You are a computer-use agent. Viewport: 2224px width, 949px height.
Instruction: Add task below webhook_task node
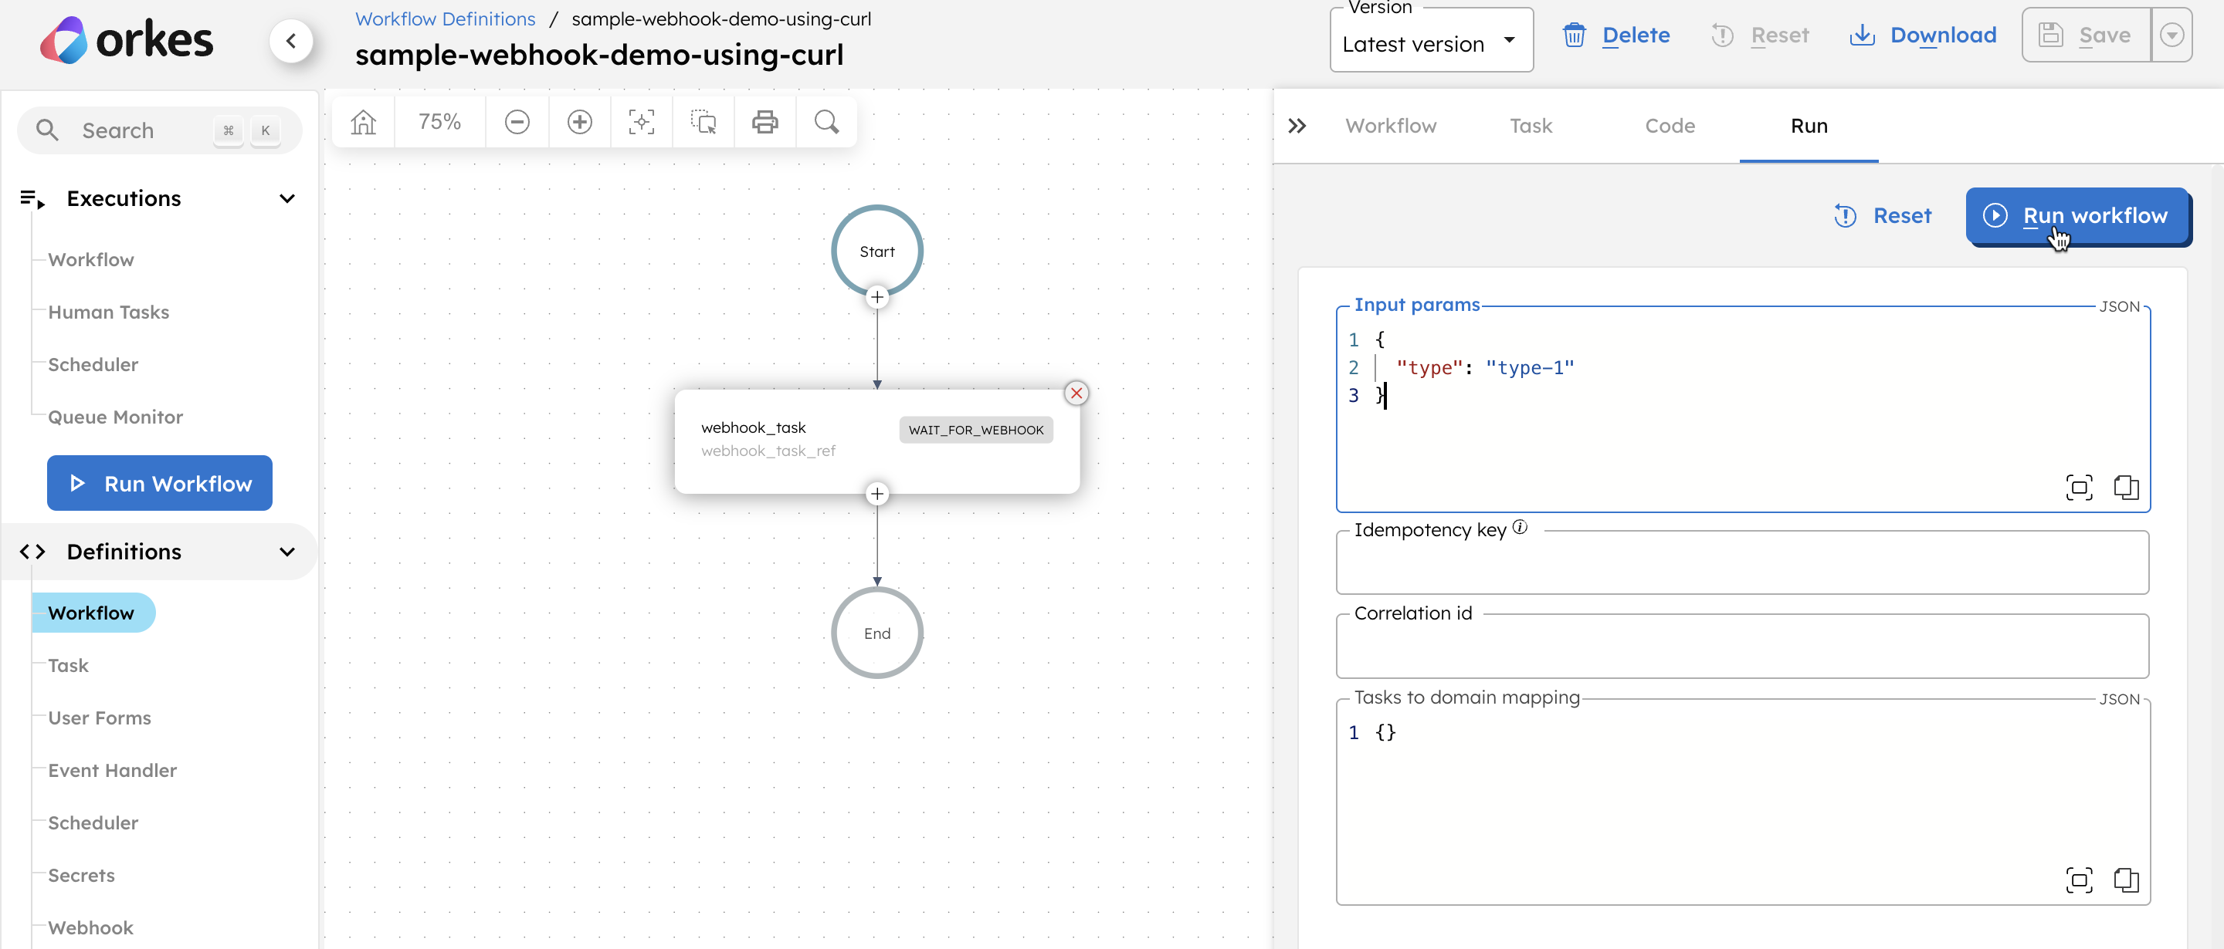877,494
